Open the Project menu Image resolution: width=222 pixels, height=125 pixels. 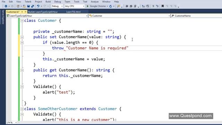[39, 2]
